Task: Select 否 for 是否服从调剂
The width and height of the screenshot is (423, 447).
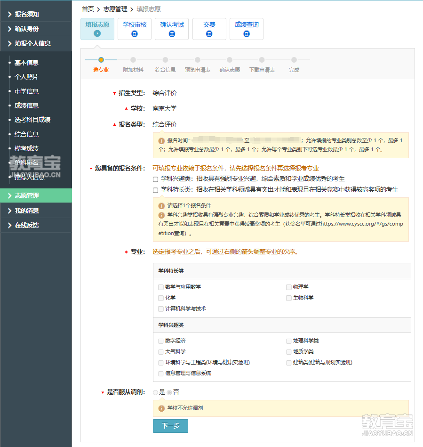Action: click(169, 392)
